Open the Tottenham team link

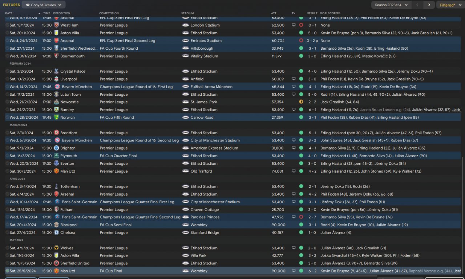tap(70, 186)
